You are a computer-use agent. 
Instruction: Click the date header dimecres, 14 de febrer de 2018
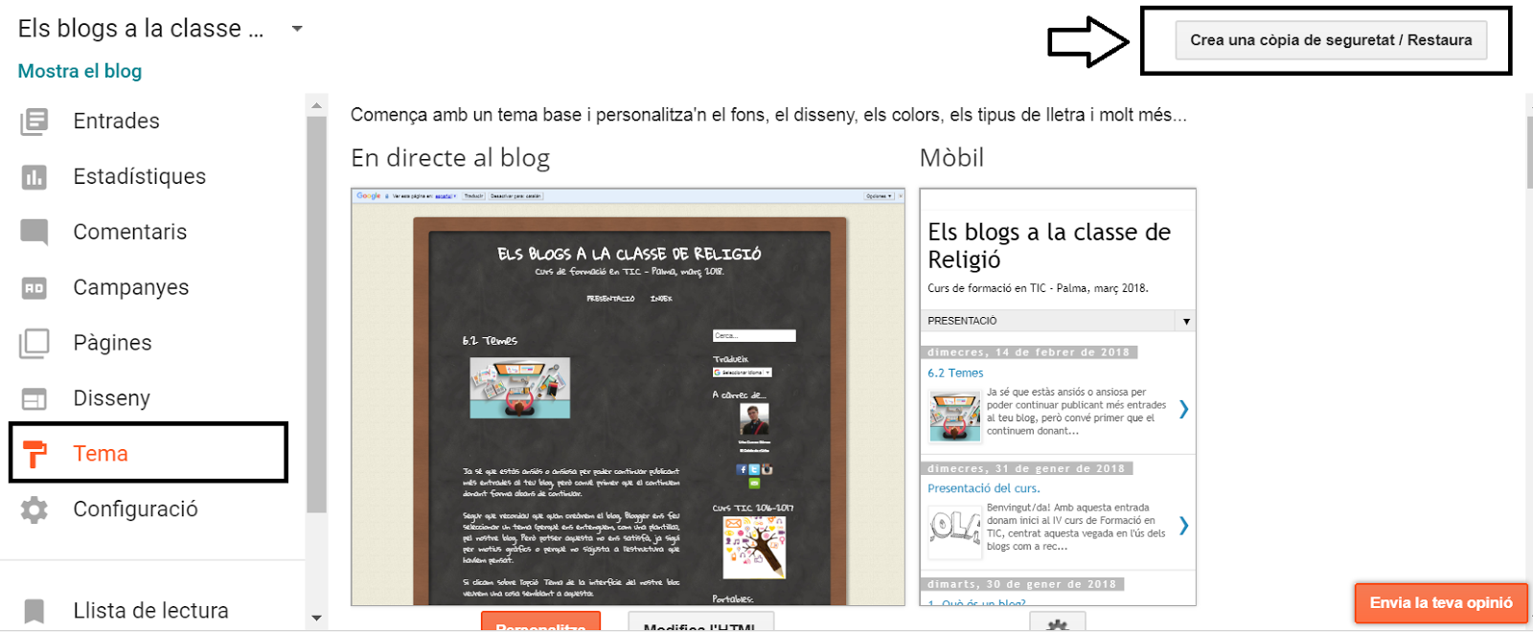point(1029,352)
